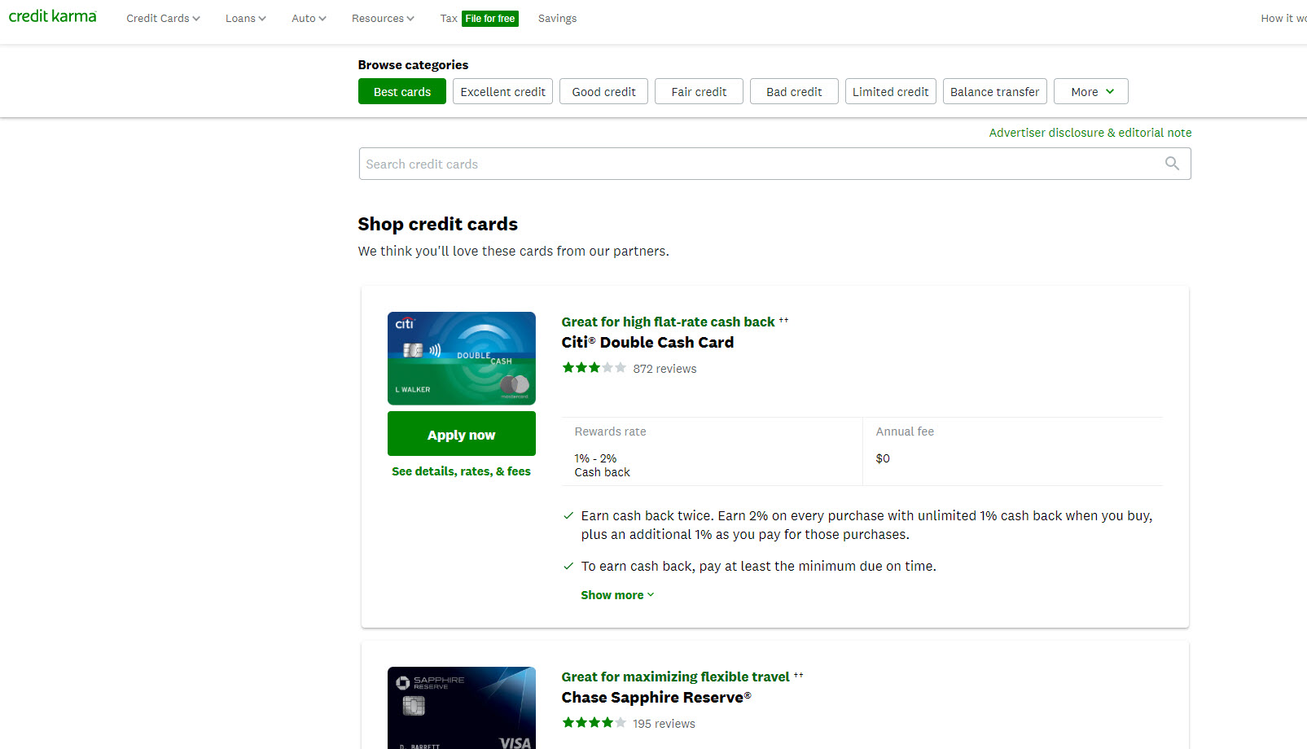The height and width of the screenshot is (749, 1307).
Task: Click the Chase Sapphire Reserve card image
Action: [x=461, y=707]
